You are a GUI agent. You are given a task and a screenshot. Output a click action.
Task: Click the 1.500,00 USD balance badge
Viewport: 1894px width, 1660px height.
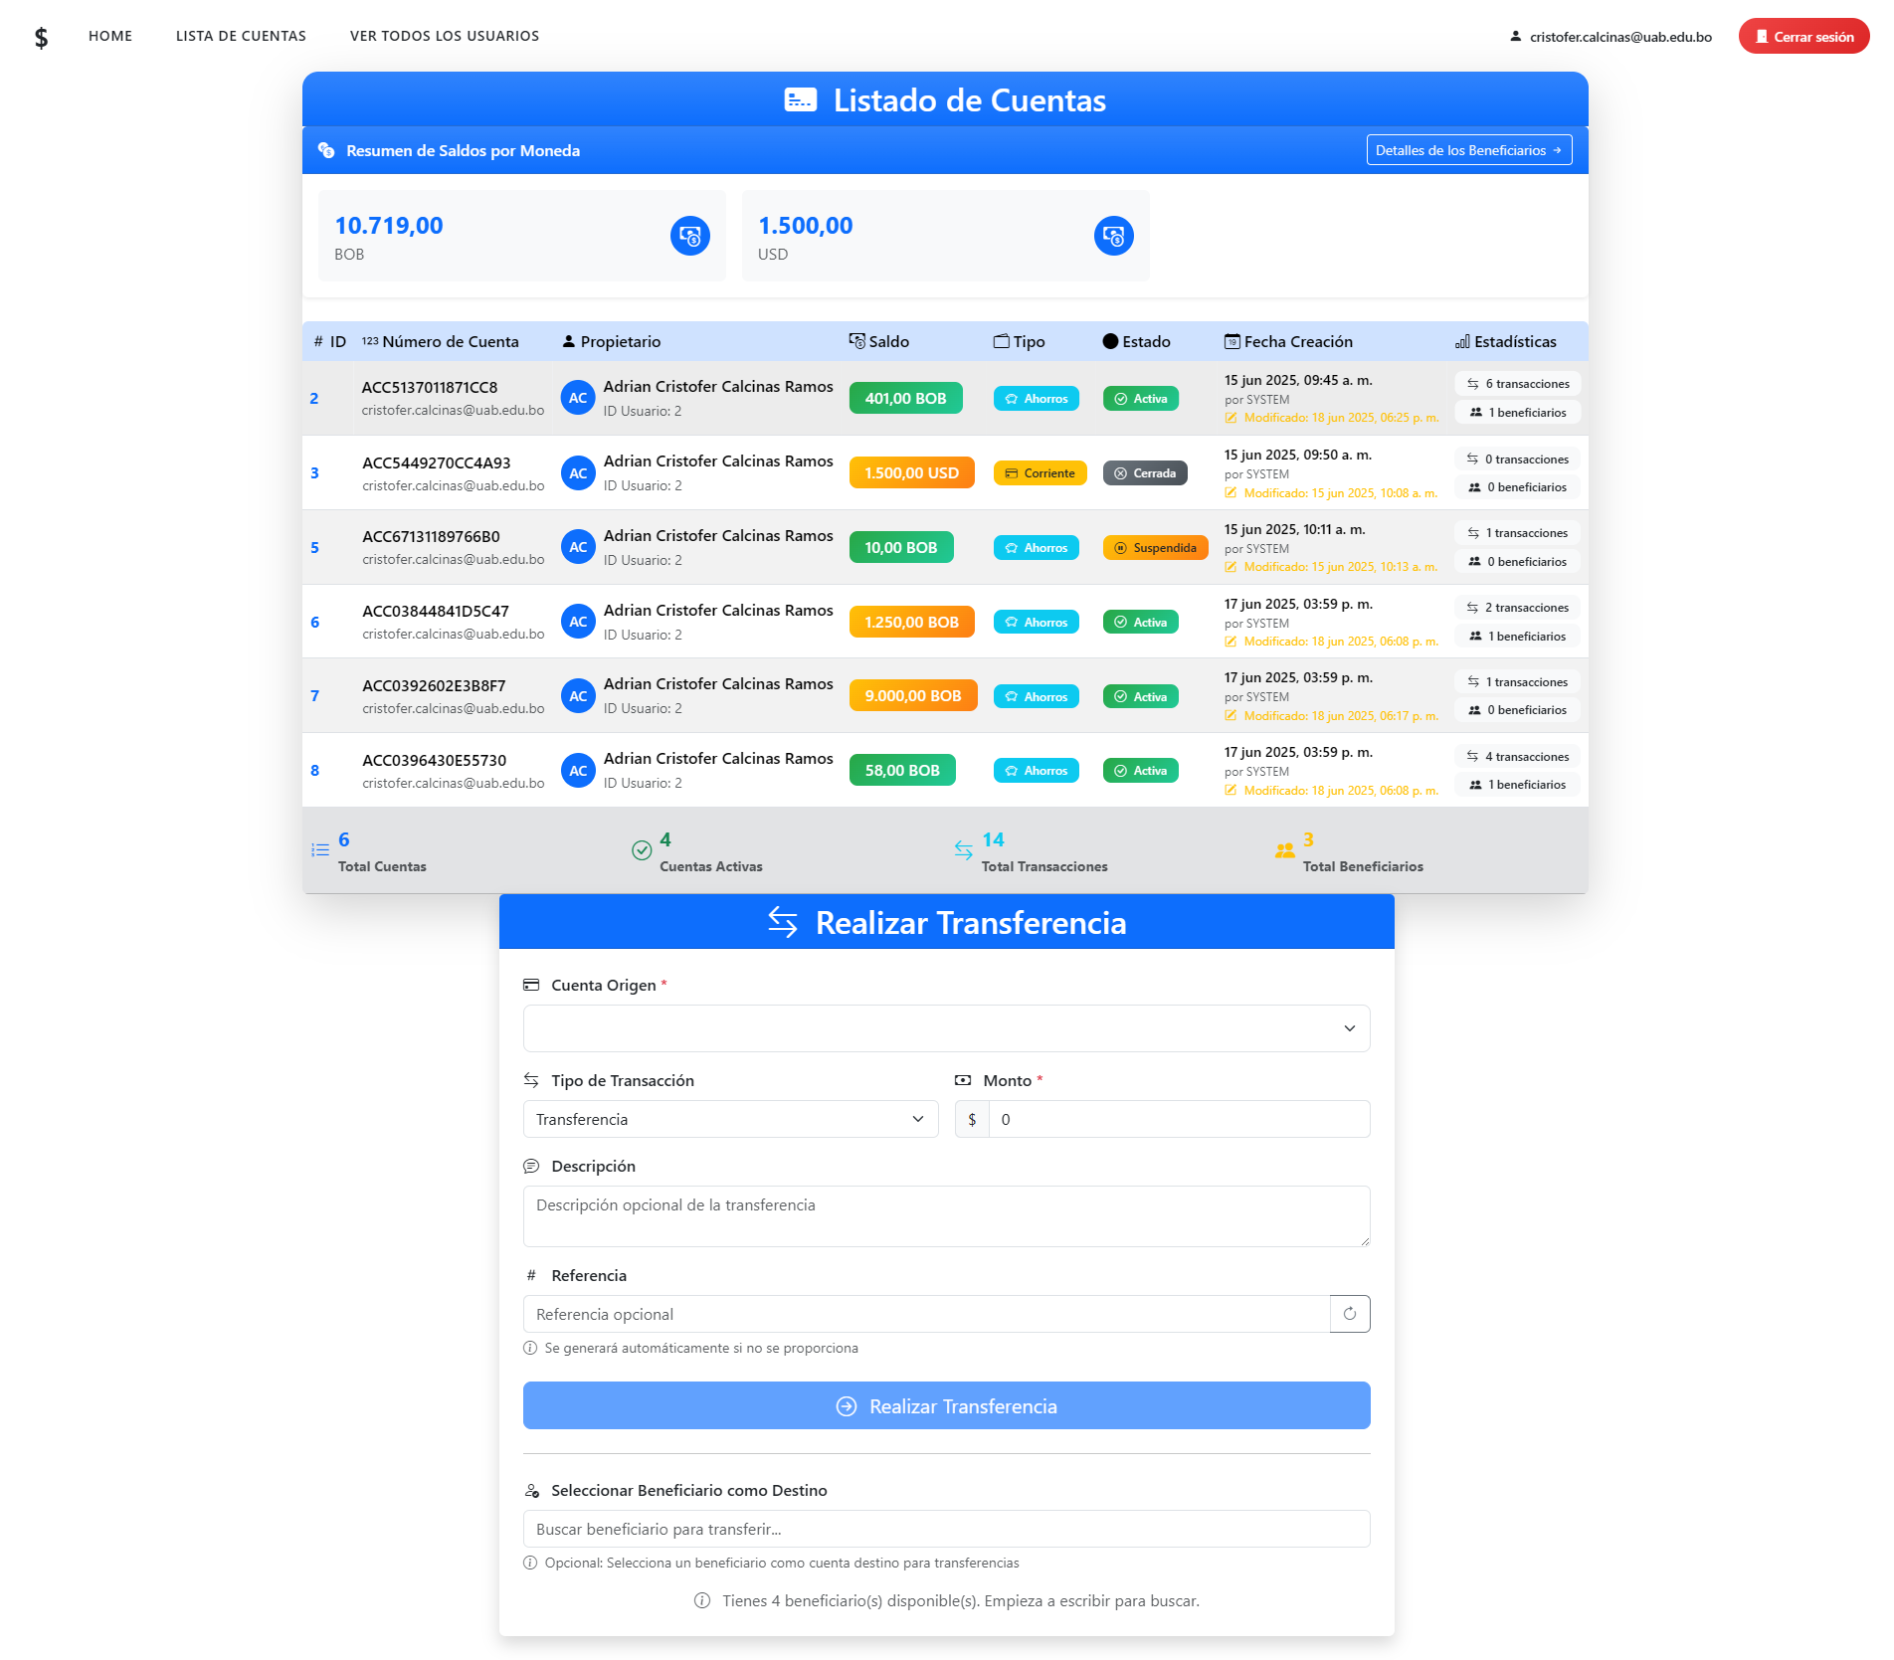[x=911, y=472]
